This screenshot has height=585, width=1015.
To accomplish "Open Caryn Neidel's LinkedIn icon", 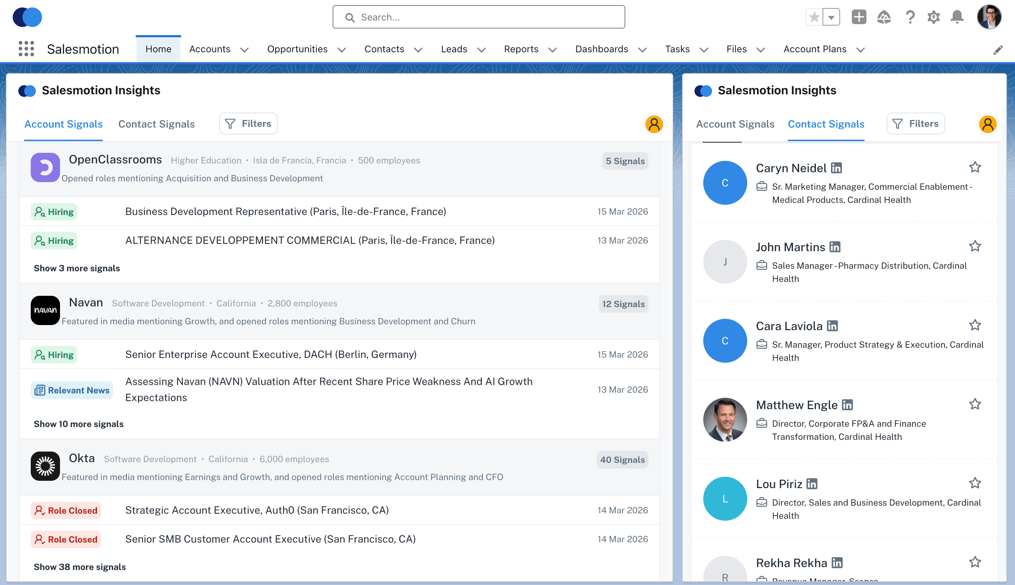I will tap(836, 168).
